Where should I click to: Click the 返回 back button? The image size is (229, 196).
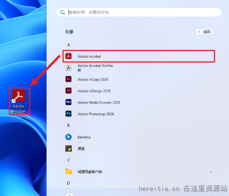coord(204,32)
